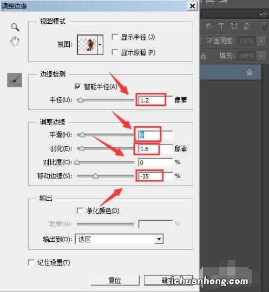Click the lock icon on the layer row

[x=250, y=72]
